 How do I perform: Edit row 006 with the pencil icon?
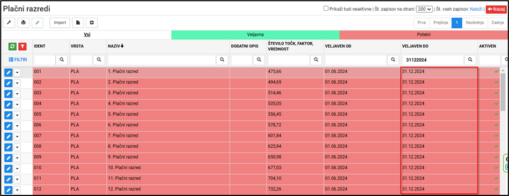(x=9, y=126)
